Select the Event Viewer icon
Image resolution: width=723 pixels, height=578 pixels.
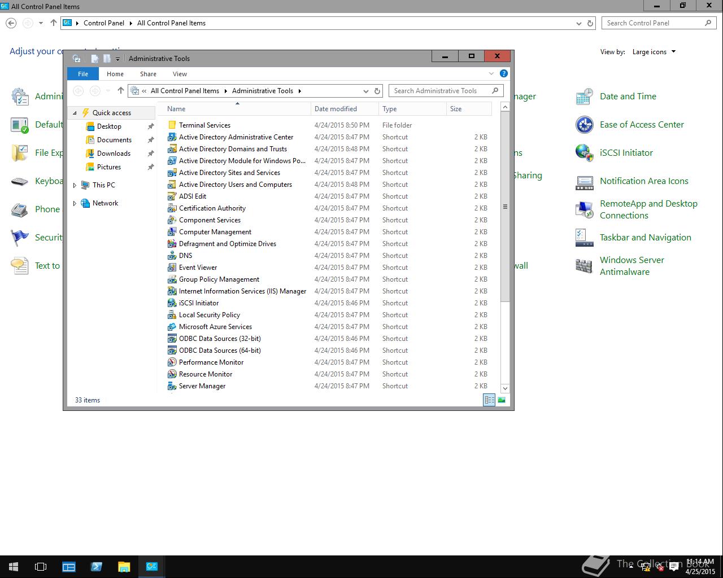point(172,267)
